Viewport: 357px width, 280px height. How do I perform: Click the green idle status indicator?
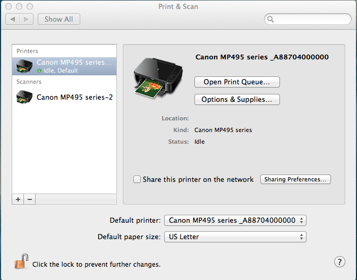[39, 71]
